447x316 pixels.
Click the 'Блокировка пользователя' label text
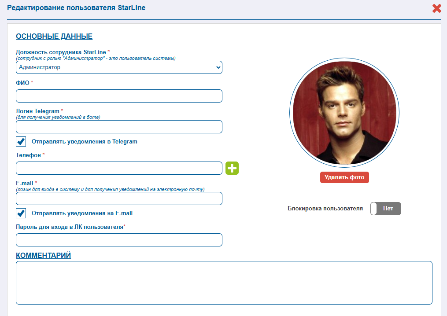pyautogui.click(x=325, y=209)
